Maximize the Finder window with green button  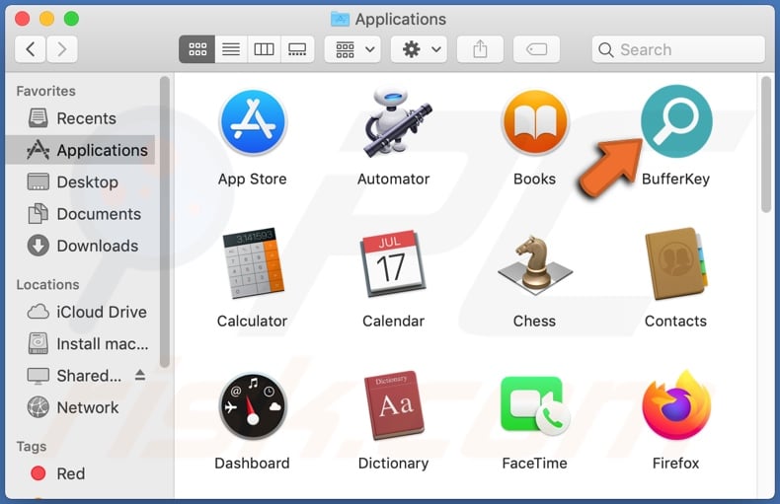(72, 19)
